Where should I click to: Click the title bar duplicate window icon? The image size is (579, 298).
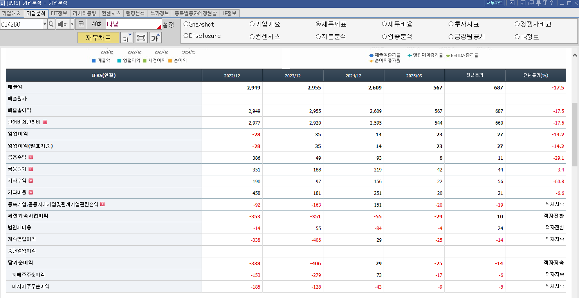531,3
